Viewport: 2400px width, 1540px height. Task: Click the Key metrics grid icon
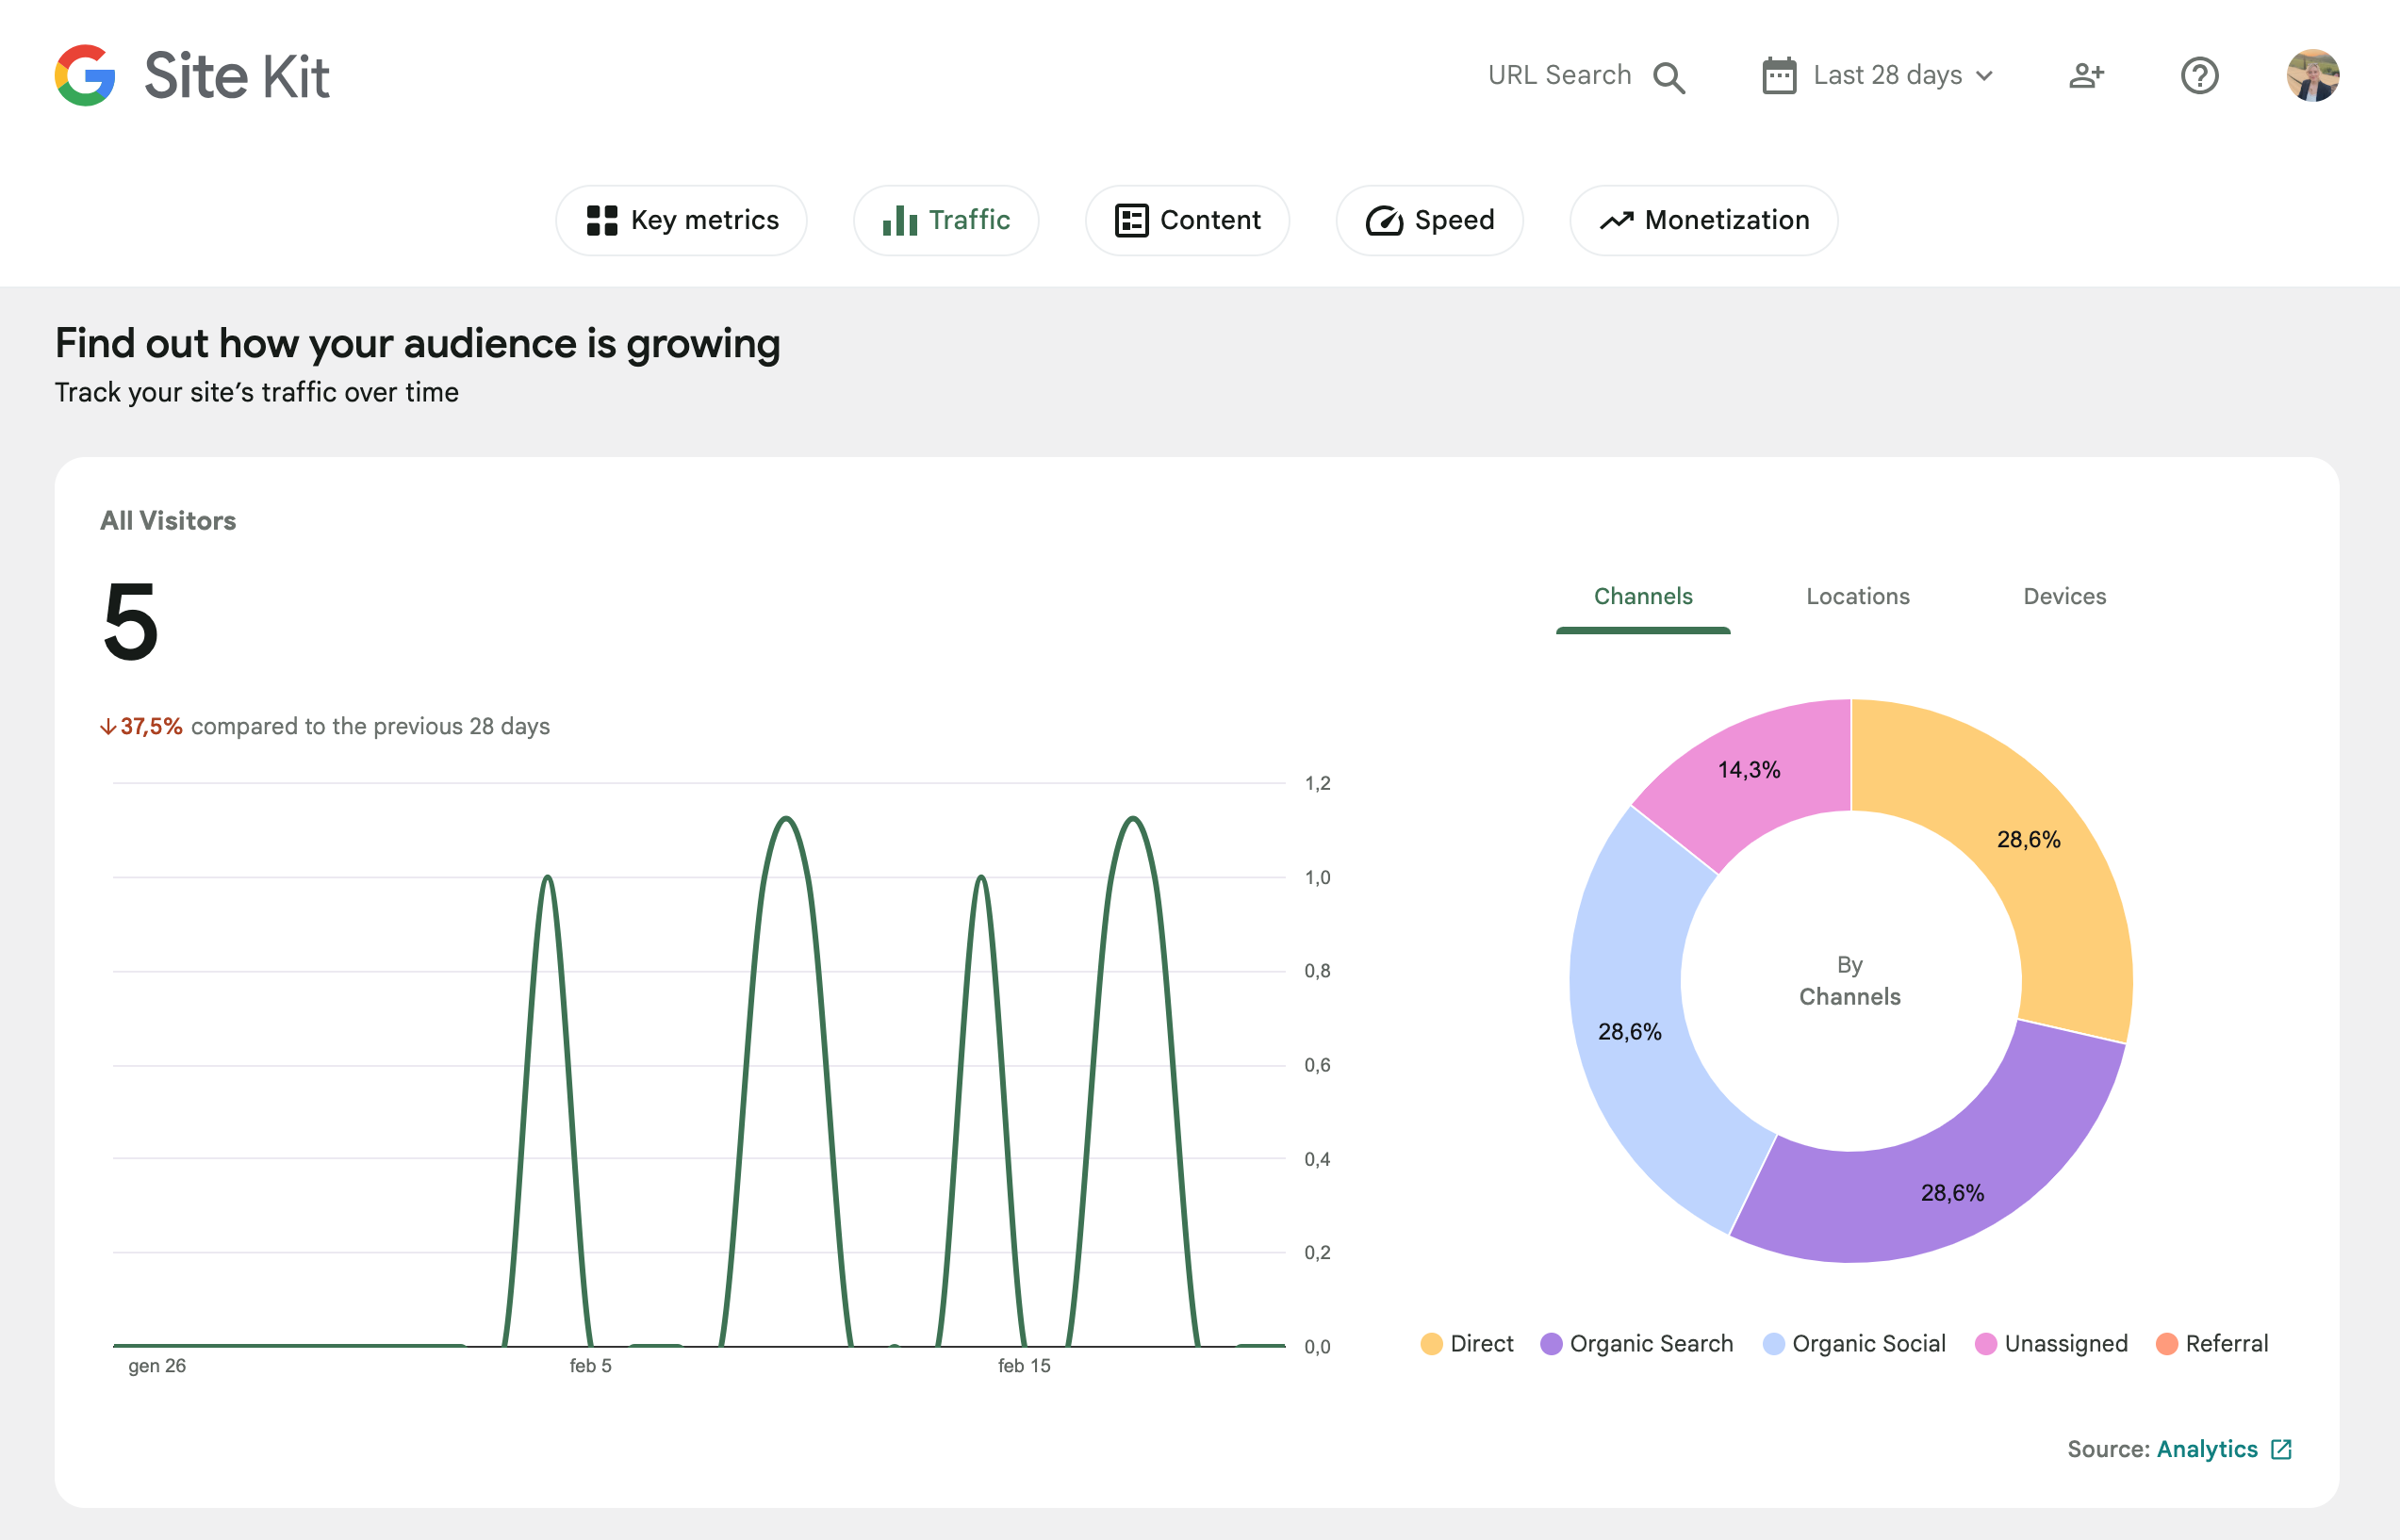click(602, 220)
